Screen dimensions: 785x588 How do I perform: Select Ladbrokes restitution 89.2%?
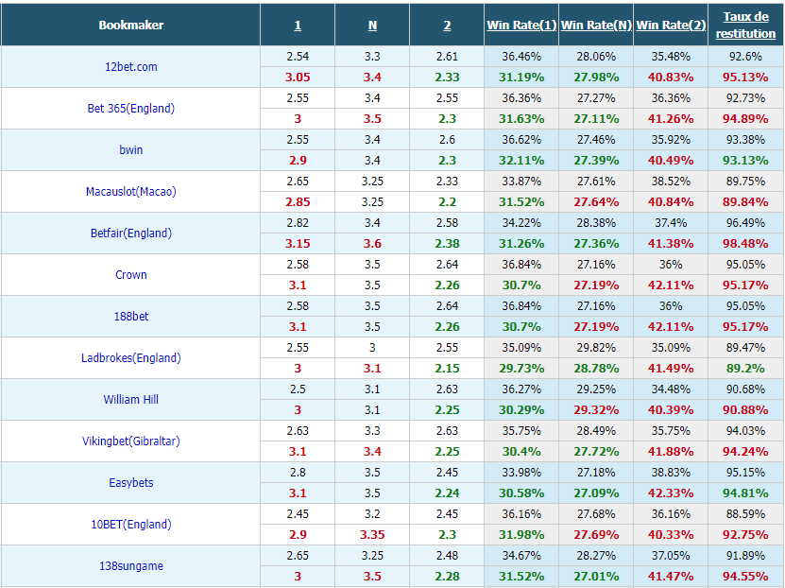point(745,368)
